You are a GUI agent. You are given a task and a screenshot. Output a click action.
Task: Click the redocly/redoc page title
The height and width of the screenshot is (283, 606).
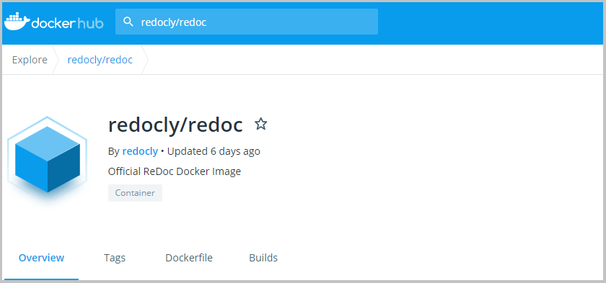click(x=175, y=125)
